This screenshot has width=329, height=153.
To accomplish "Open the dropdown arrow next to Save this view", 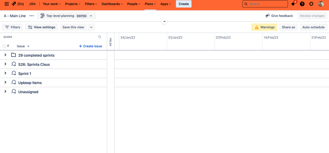I will click(91, 27).
